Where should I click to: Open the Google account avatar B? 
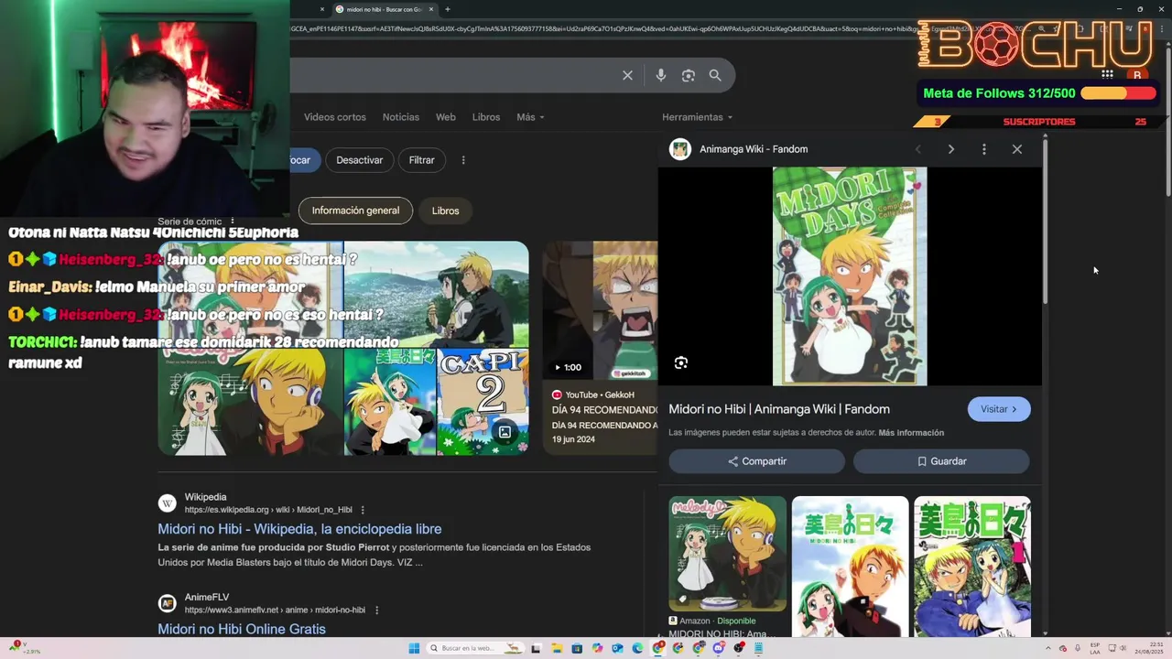pos(1137,75)
